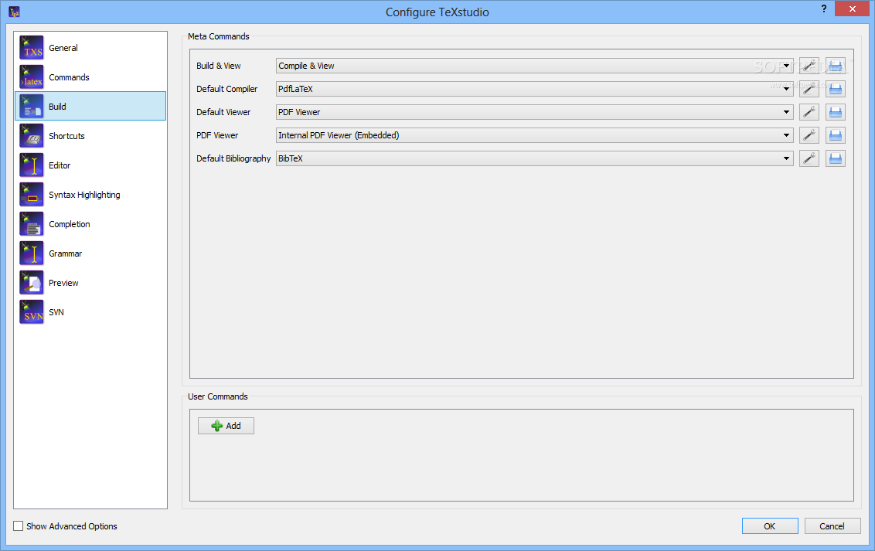Click wrench icon for Default Compiler
Image resolution: width=875 pixels, height=551 pixels.
tap(809, 89)
